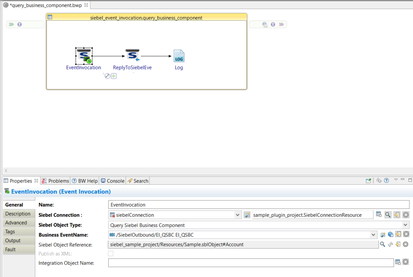The width and height of the screenshot is (413, 277).
Task: Open the Siebel Object Type dropdown
Action: [406, 225]
